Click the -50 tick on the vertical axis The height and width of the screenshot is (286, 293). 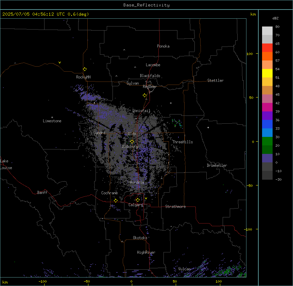[249, 185]
